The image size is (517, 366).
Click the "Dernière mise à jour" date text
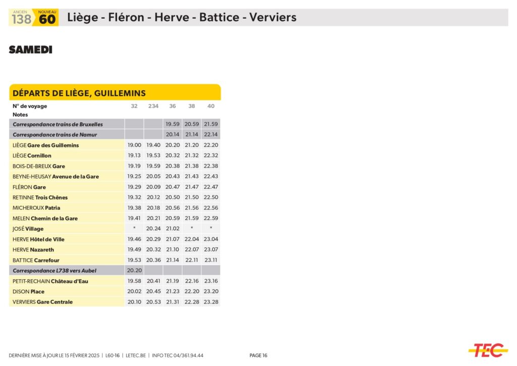click(x=55, y=355)
